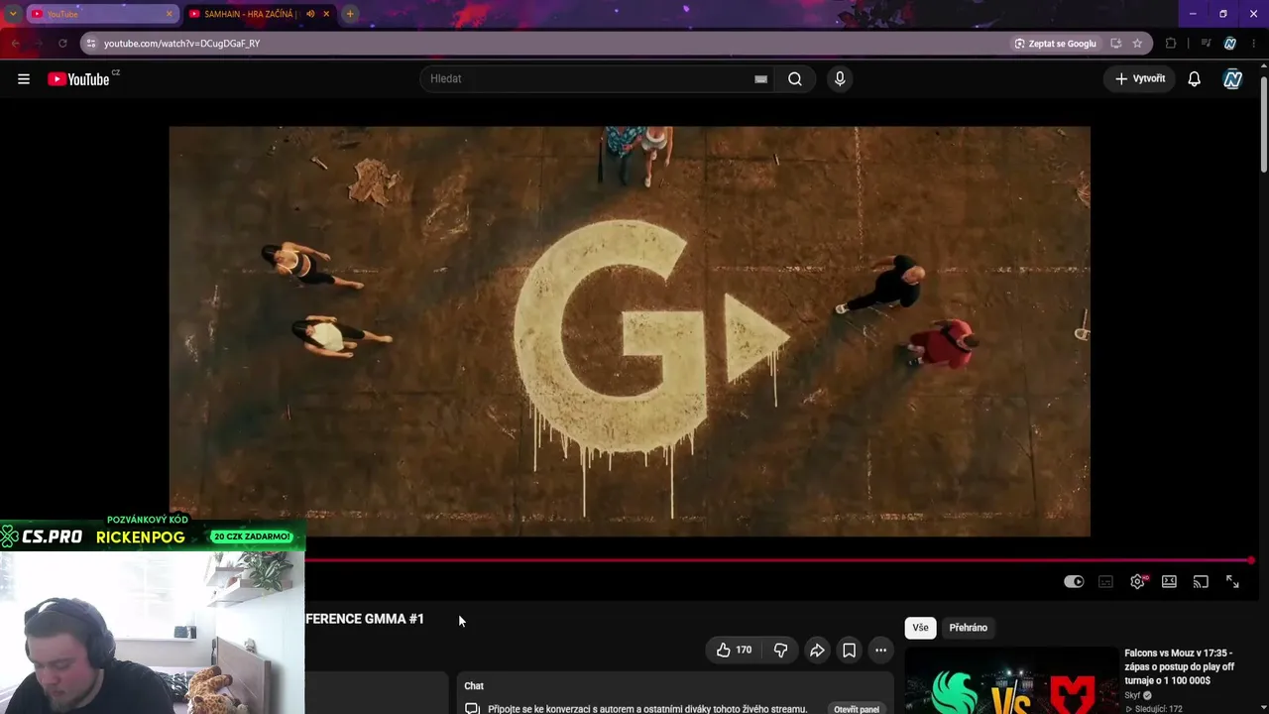This screenshot has height=714, width=1269.
Task: Open the new tab with the plus button
Action: coord(350,14)
